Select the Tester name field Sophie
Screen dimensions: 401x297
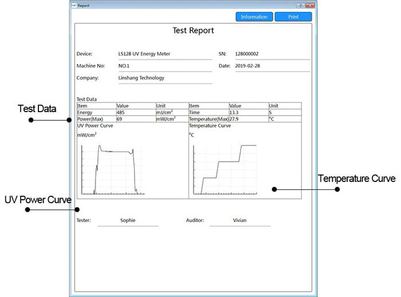128,221
